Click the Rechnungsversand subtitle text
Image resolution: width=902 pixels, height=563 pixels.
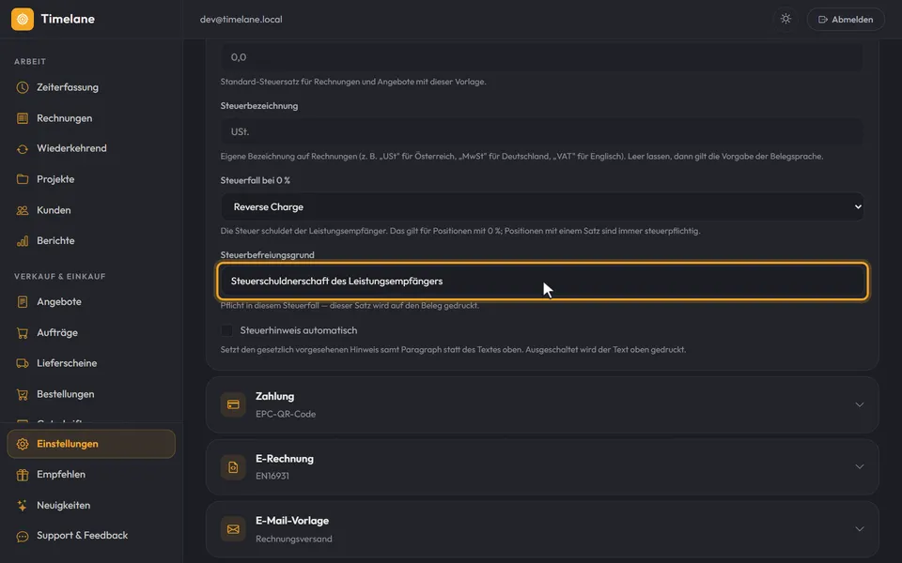point(294,539)
